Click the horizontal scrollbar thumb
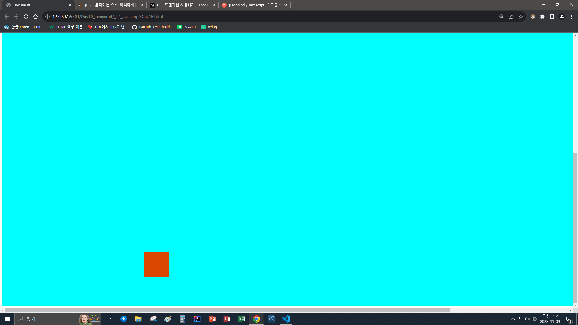 click(x=227, y=310)
